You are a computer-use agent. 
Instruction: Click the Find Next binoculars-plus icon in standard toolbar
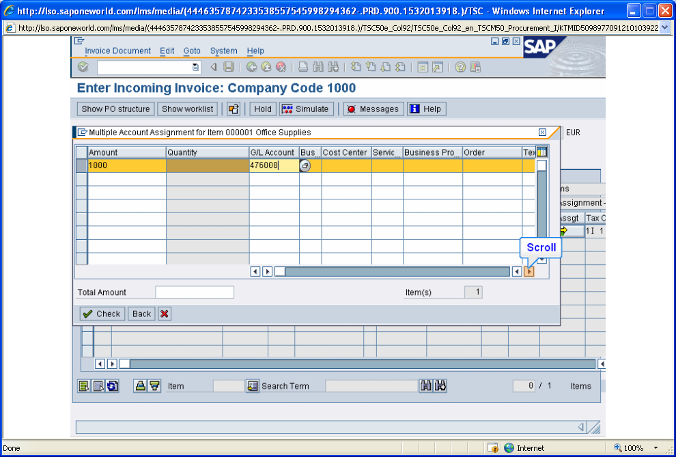[x=333, y=67]
